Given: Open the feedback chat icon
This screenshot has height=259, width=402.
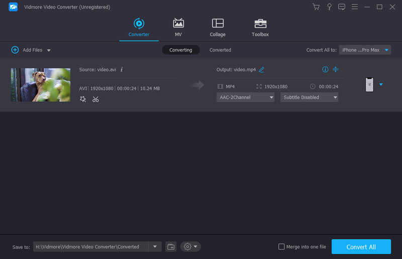Looking at the screenshot, I should point(342,7).
